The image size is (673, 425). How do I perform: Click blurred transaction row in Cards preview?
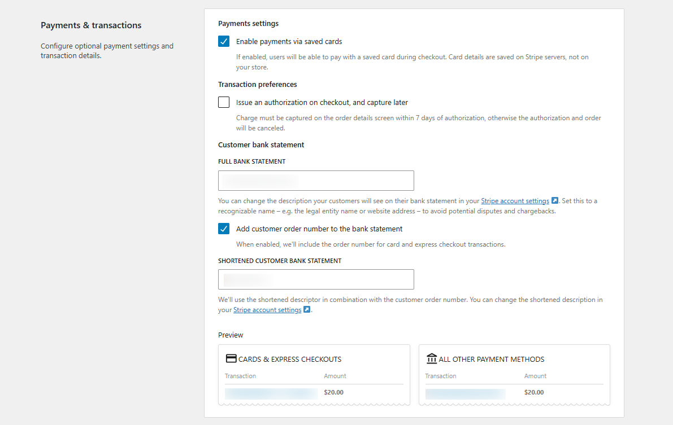[271, 393]
